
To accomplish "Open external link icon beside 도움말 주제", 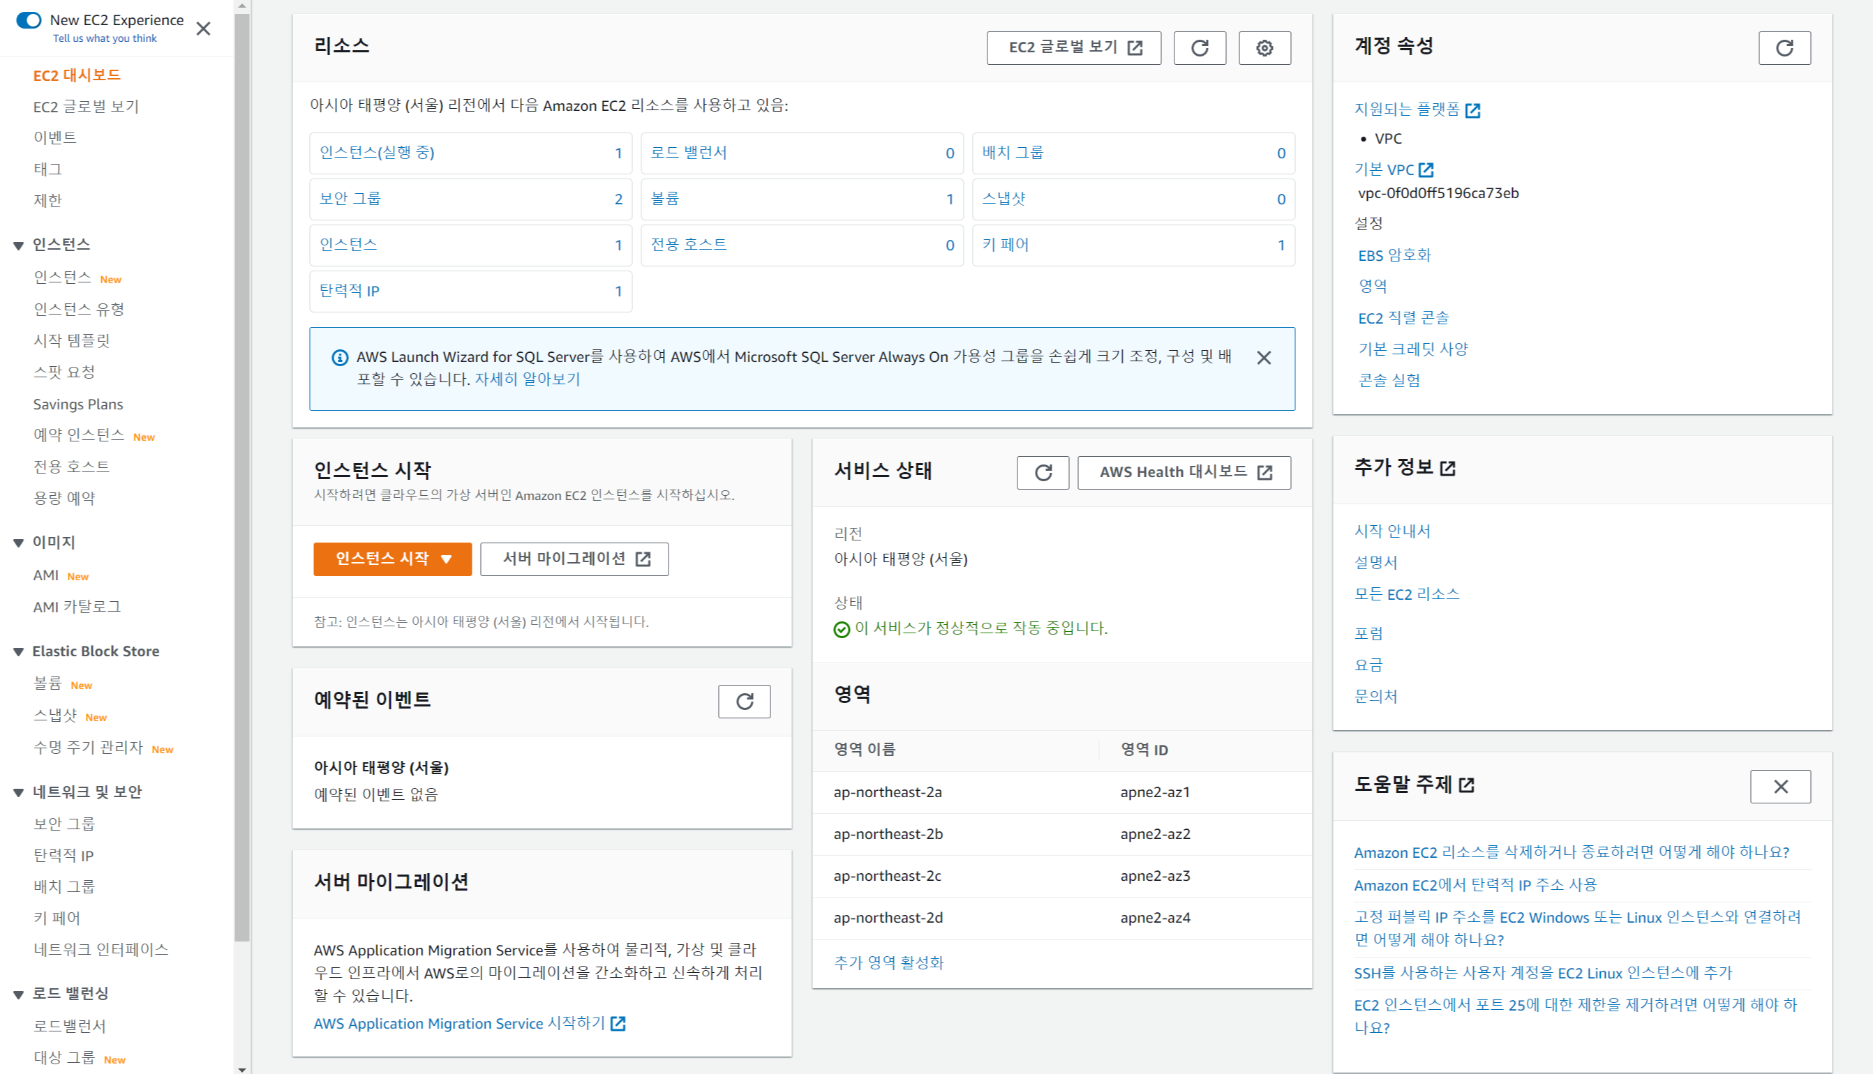I will (1467, 785).
